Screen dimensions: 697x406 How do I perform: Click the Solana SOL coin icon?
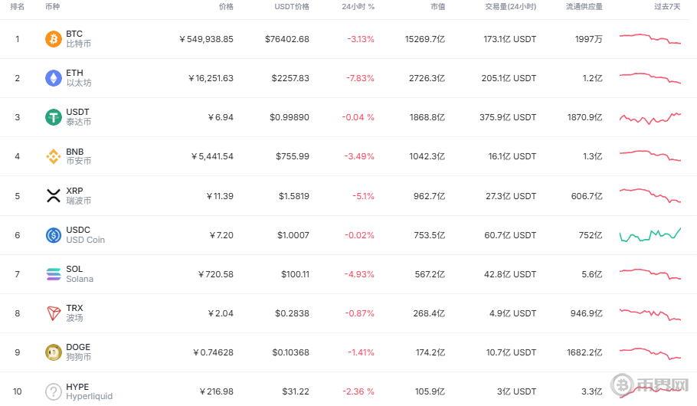click(54, 274)
